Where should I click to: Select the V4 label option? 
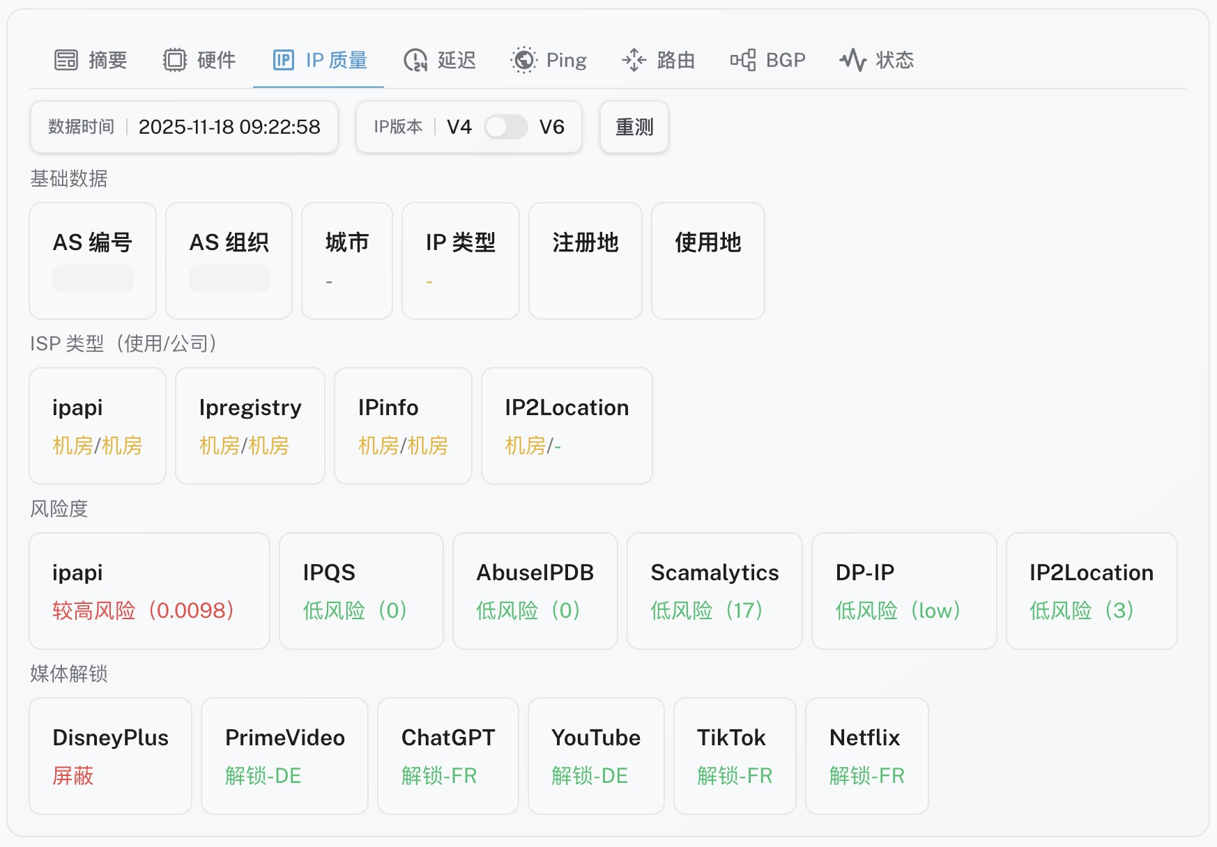tap(459, 127)
